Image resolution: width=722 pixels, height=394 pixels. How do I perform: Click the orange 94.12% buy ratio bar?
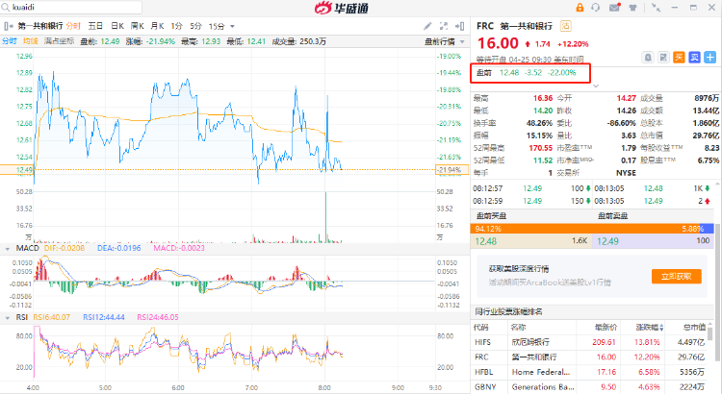click(583, 229)
